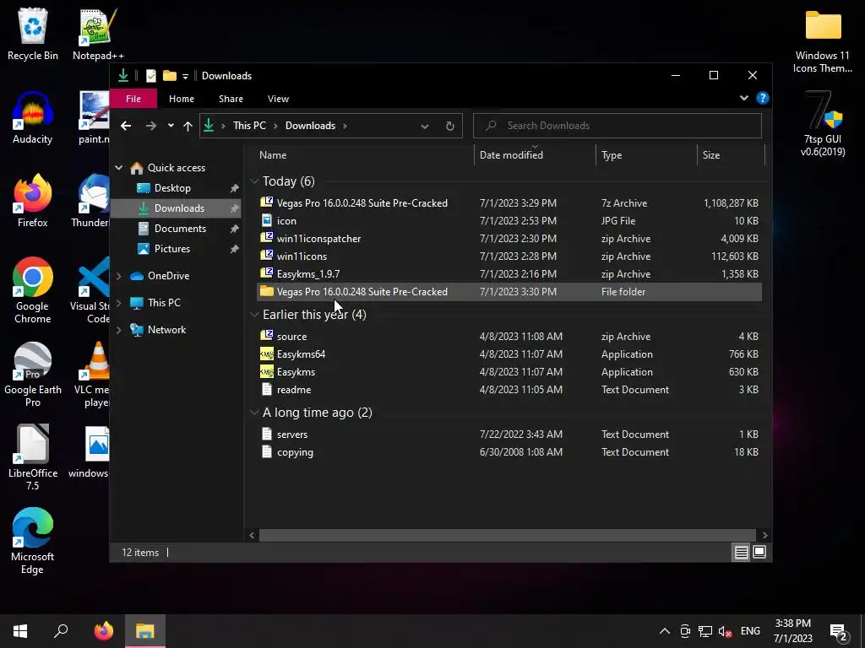
Task: Expand This PC tree node
Action: [118, 303]
